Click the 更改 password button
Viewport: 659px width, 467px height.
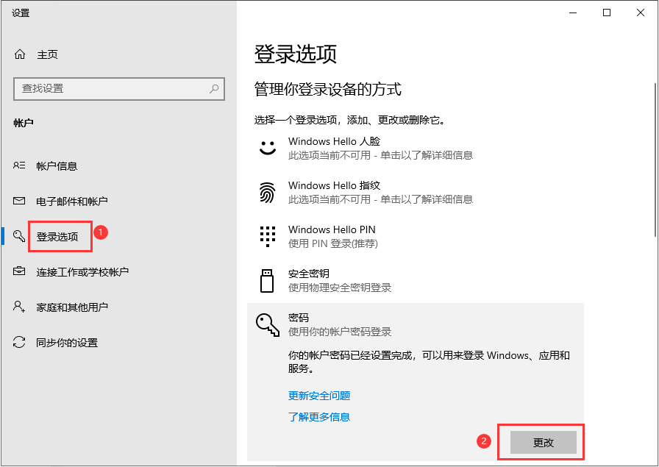coord(543,442)
